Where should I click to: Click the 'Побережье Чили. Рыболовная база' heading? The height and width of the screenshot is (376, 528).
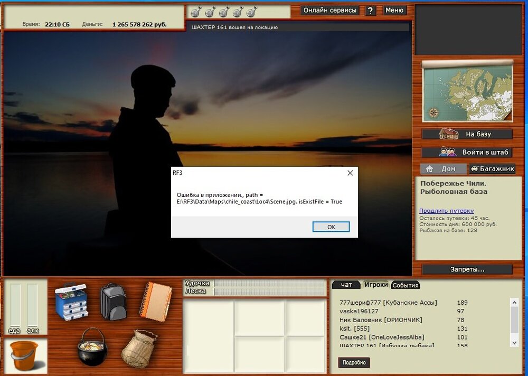[454, 187]
